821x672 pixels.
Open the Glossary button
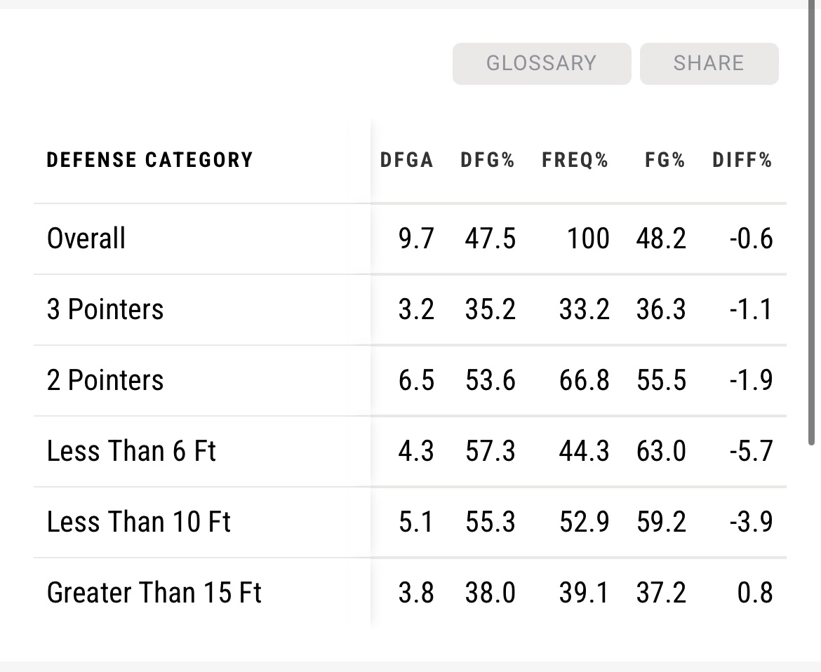pos(541,63)
